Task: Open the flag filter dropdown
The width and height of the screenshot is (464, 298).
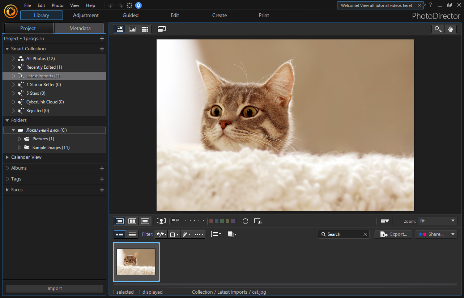Action: 161,234
